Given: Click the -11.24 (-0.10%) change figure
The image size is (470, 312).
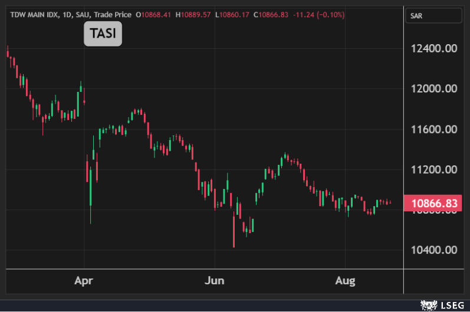Looking at the screenshot, I should (x=315, y=14).
